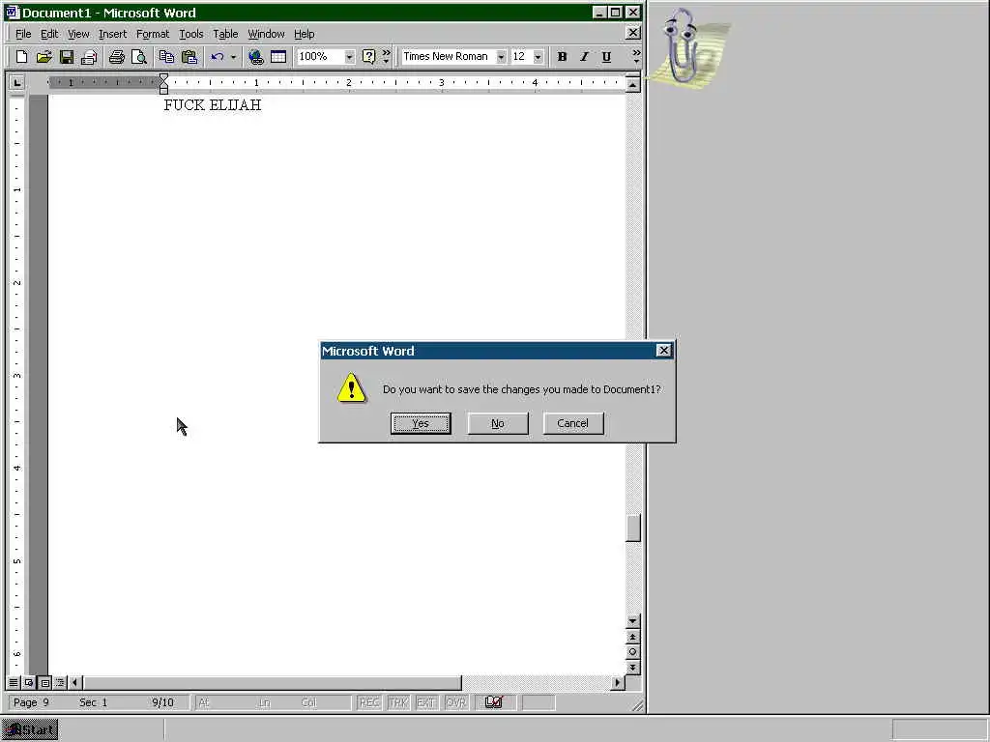Toggle Bold formatting
Viewport: 990px width, 742px height.
click(x=562, y=57)
